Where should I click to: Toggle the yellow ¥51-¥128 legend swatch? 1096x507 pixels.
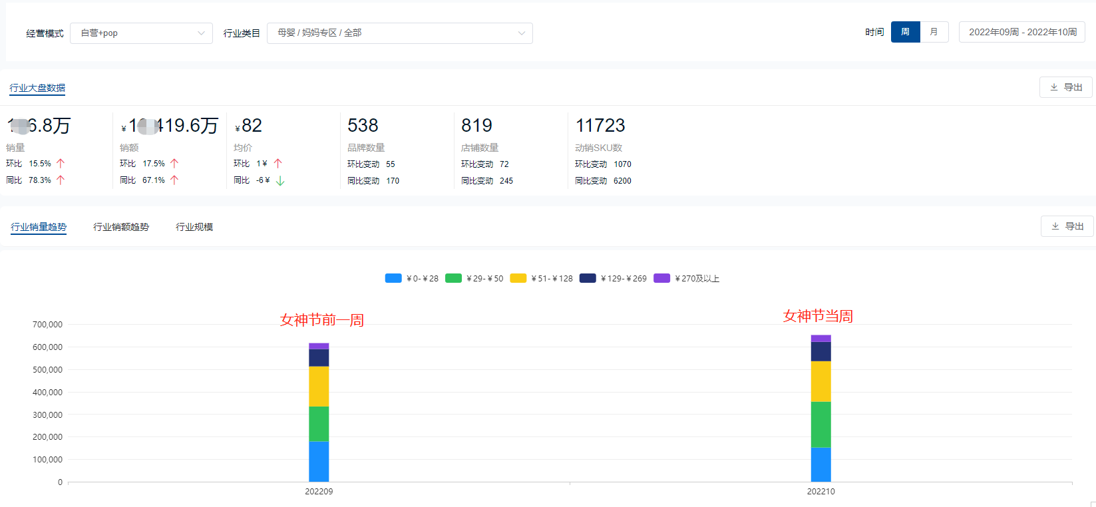point(518,278)
